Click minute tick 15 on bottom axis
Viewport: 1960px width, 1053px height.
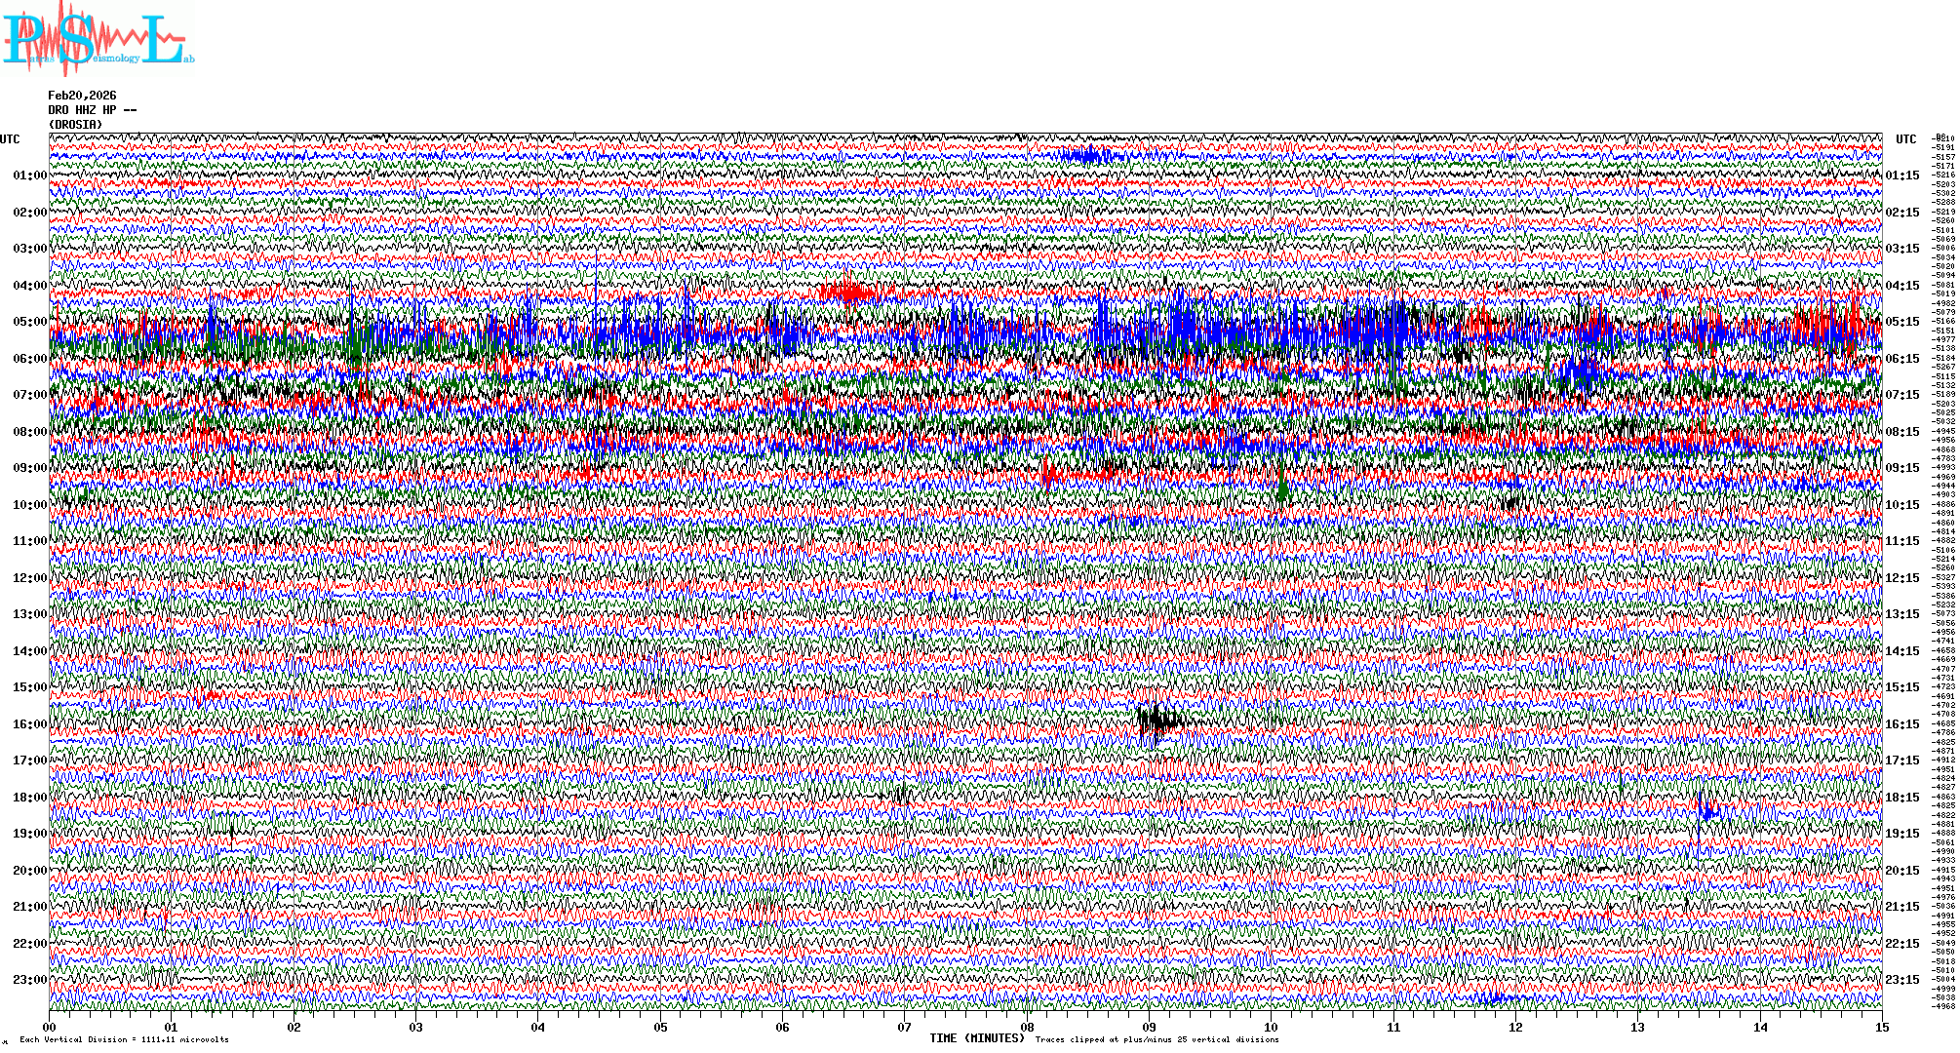[x=1881, y=1027]
